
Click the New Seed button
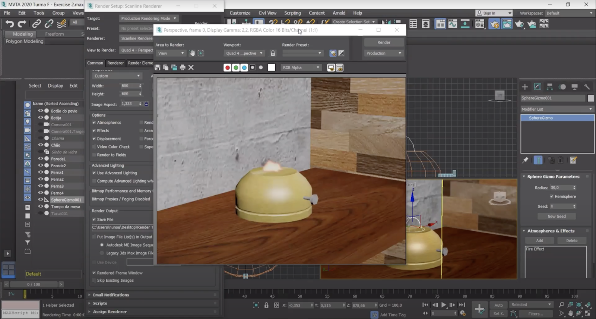[557, 217]
